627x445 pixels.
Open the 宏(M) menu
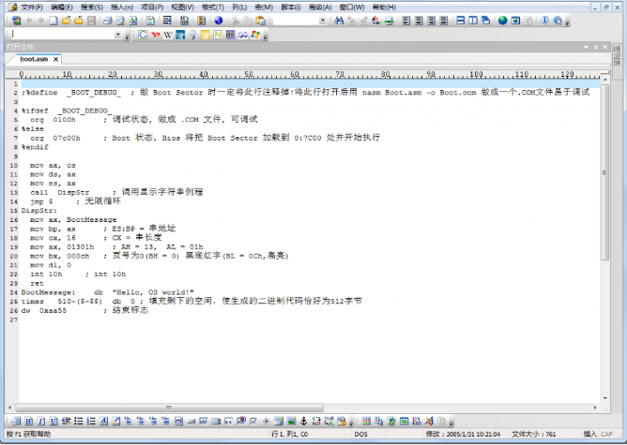pyautogui.click(x=264, y=7)
